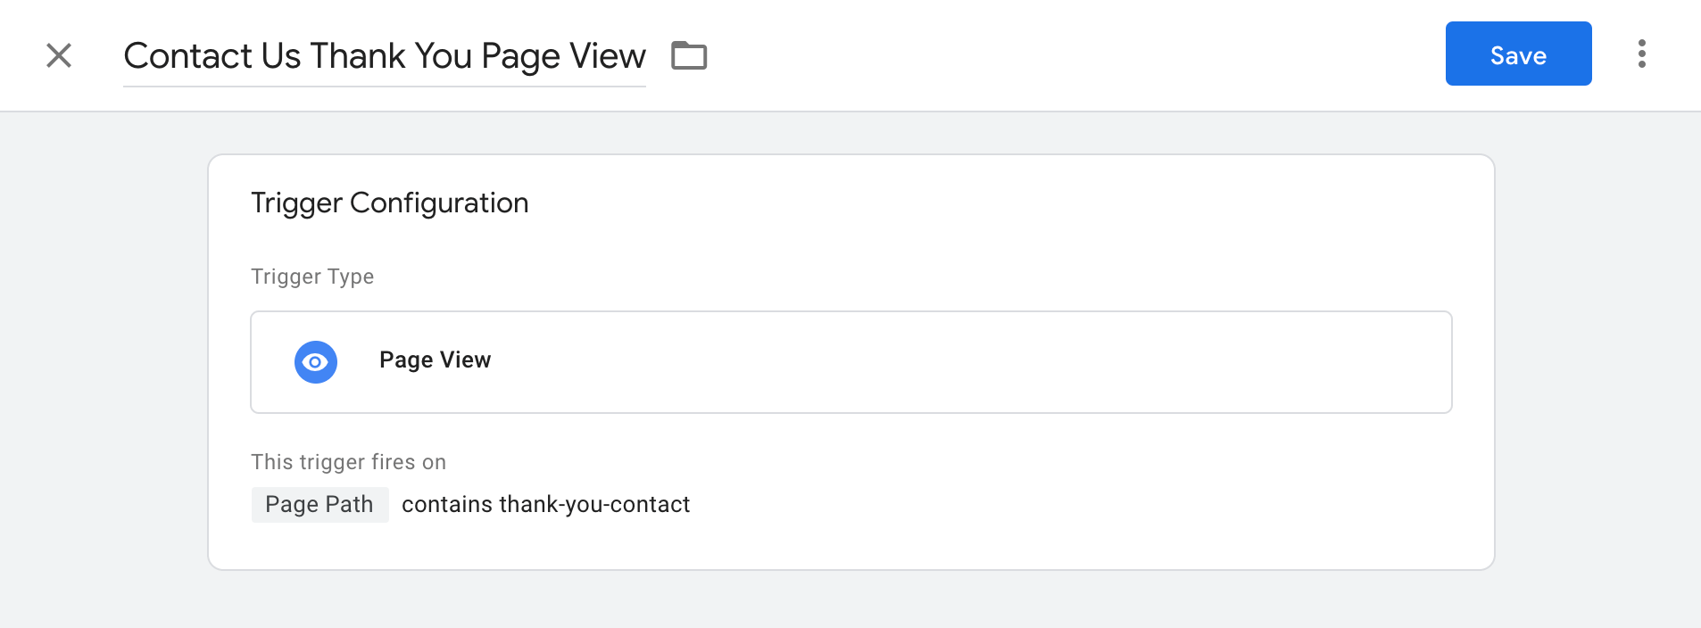1701x628 pixels.
Task: Click the blue Page View eye icon
Action: click(316, 362)
